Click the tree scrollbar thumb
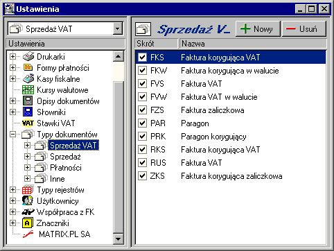Image resolution: width=334 pixels, height=251 pixels. (118, 157)
